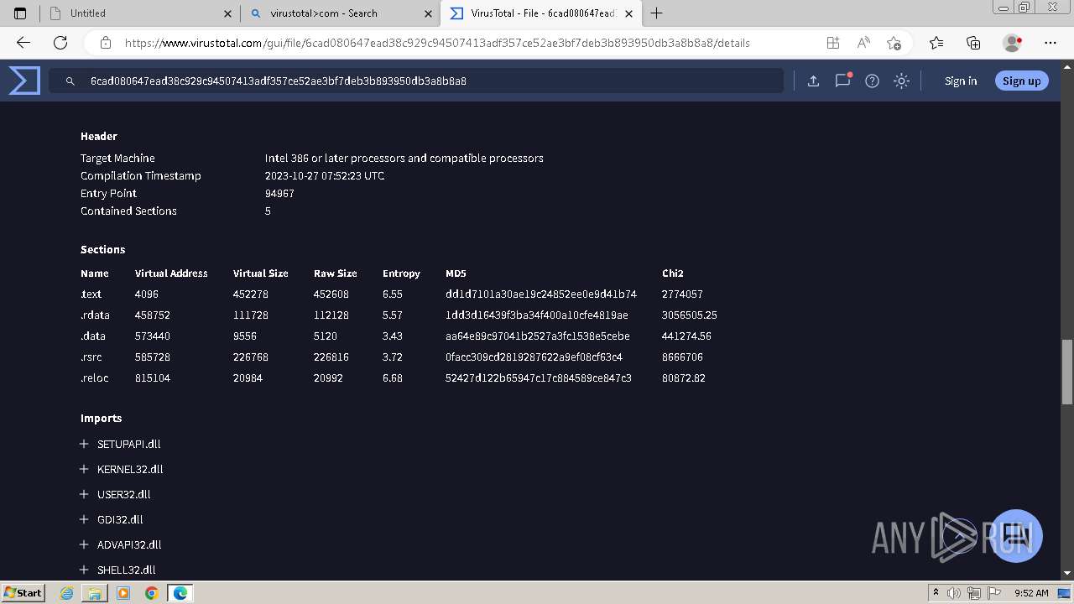This screenshot has height=604, width=1074.
Task: Toggle the light/dark theme icon
Action: point(901,81)
